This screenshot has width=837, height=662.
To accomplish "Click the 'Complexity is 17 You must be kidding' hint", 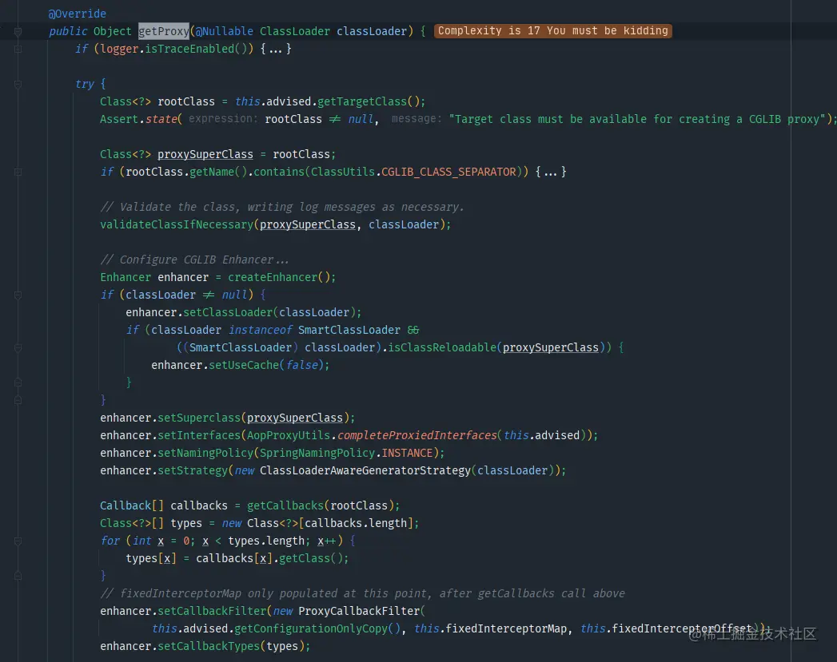I will pyautogui.click(x=553, y=31).
